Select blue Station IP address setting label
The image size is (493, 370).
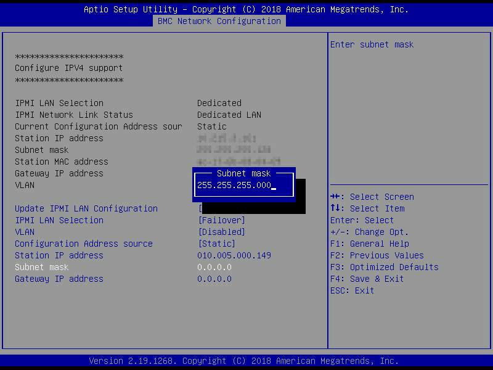[x=59, y=255]
